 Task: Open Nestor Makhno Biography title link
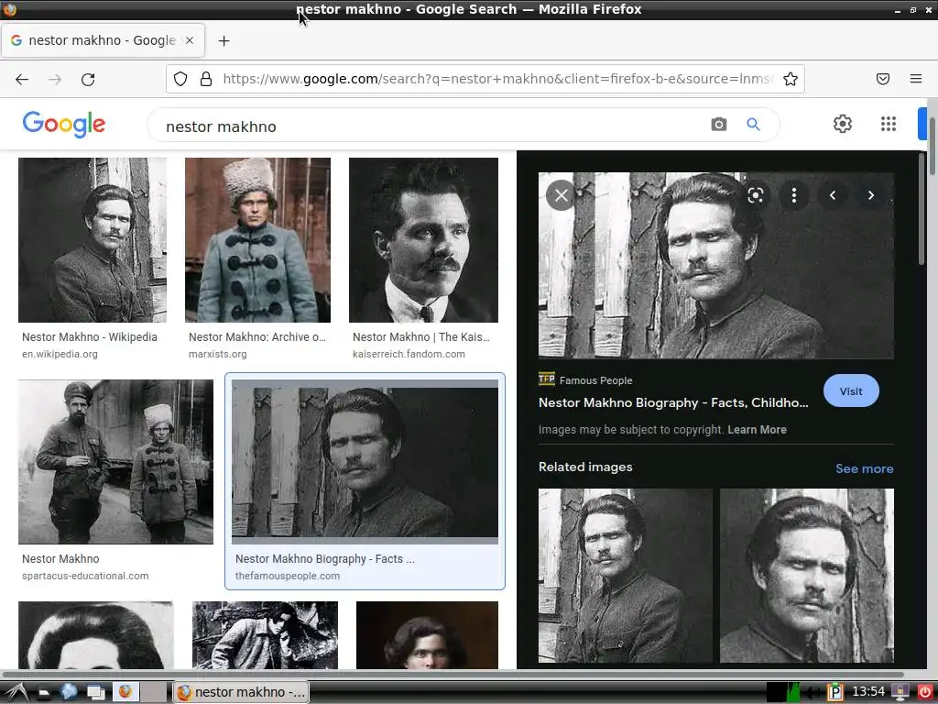click(673, 403)
